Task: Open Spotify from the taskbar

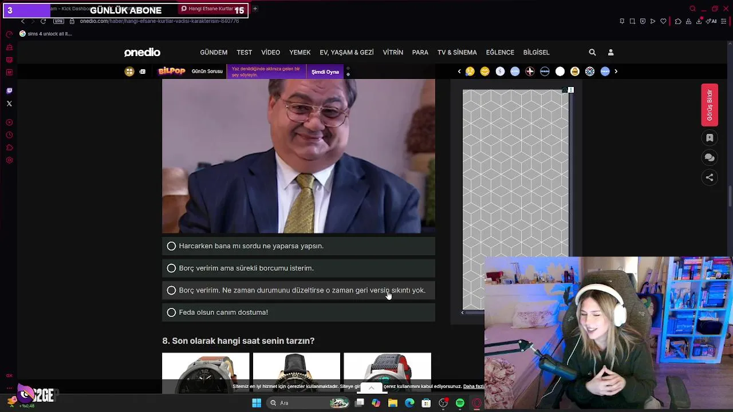Action: pyautogui.click(x=460, y=403)
